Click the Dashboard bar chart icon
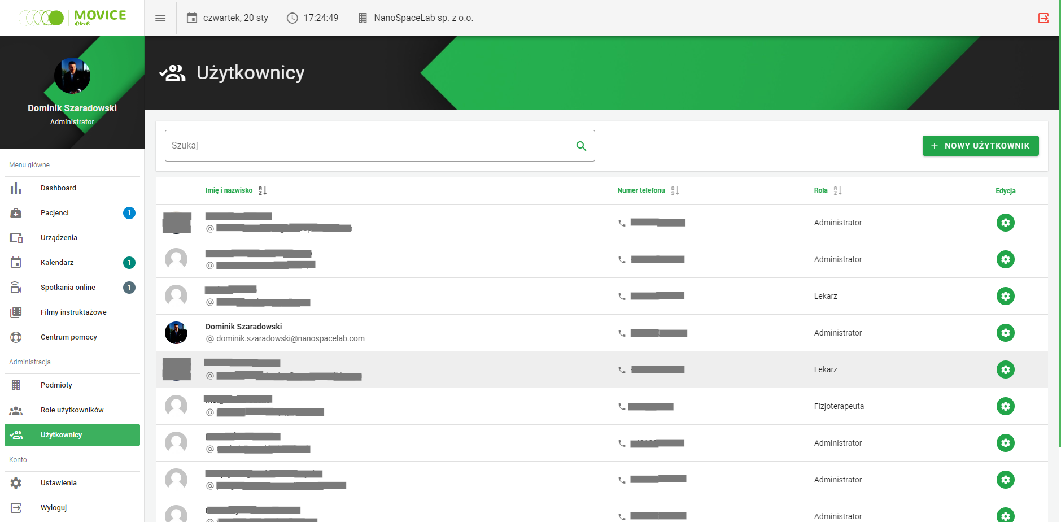 pyautogui.click(x=16, y=188)
